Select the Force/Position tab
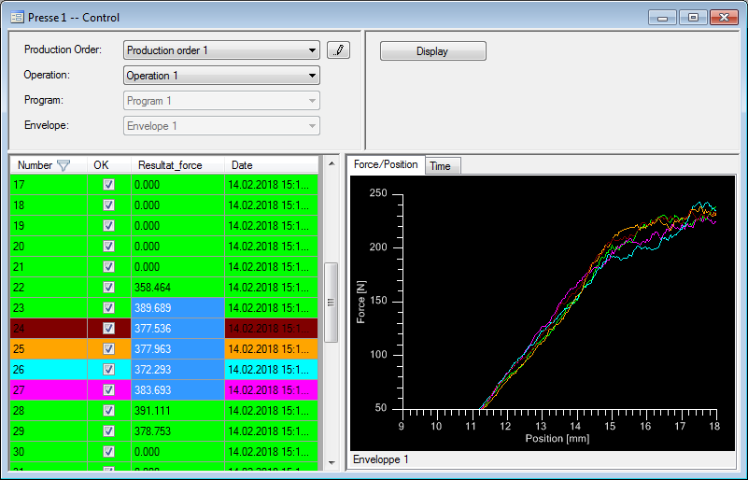The height and width of the screenshot is (480, 748). click(x=386, y=164)
